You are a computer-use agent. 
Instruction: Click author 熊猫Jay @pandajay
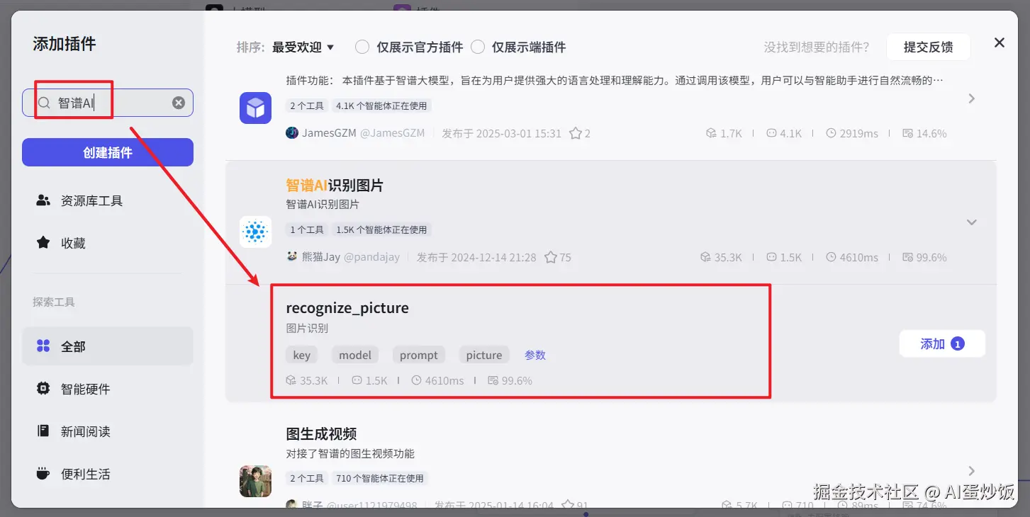pyautogui.click(x=352, y=257)
